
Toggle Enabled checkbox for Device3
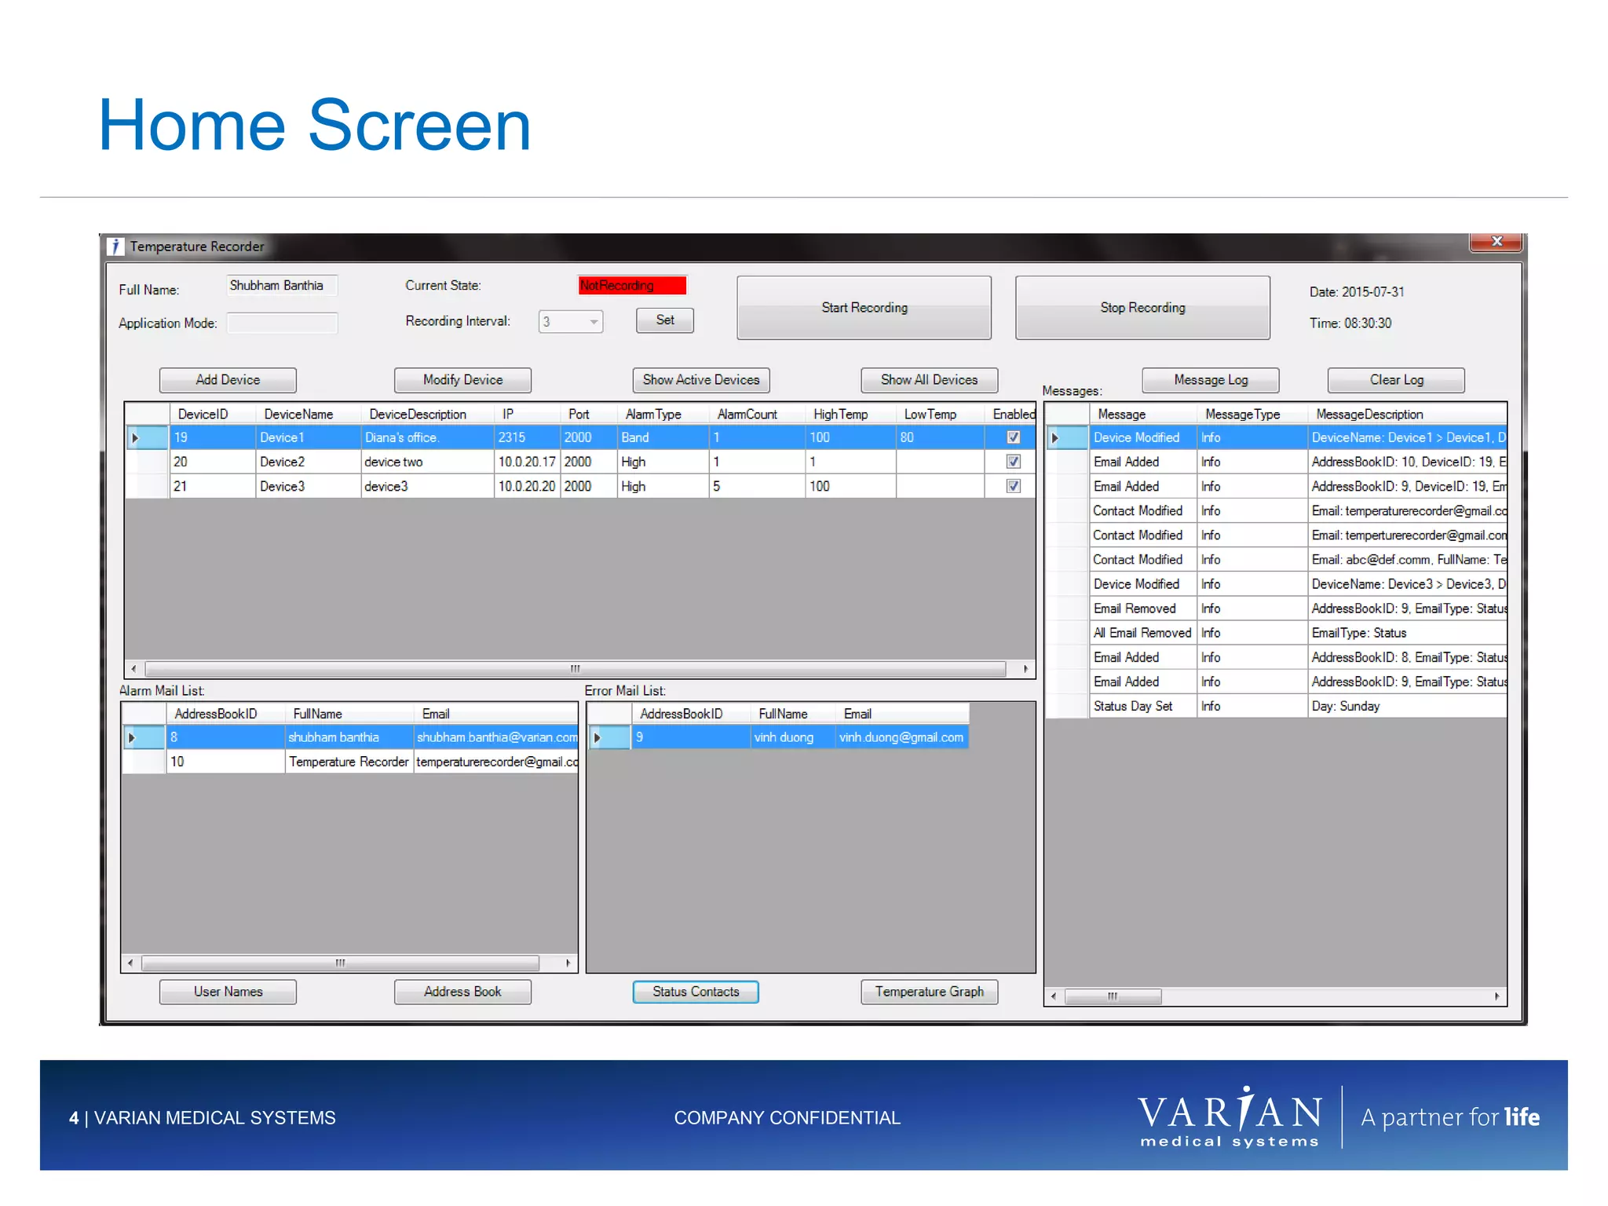[1014, 486]
